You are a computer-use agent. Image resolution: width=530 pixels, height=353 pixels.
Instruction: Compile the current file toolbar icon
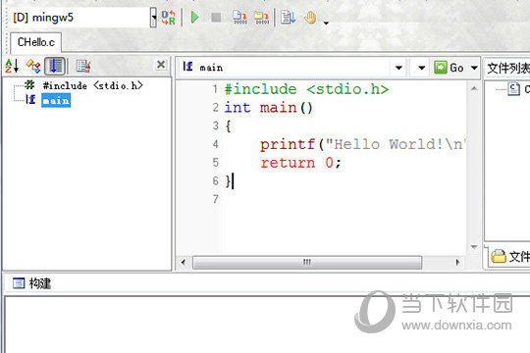240,18
